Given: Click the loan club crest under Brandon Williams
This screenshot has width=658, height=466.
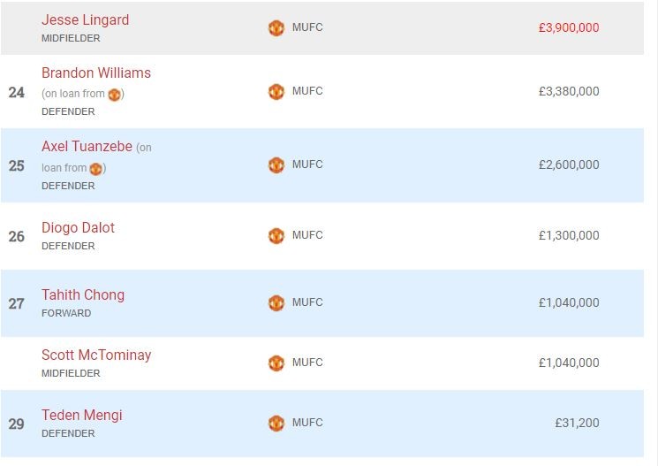Looking at the screenshot, I should click(114, 95).
